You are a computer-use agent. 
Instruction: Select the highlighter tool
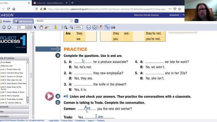coord(47,27)
